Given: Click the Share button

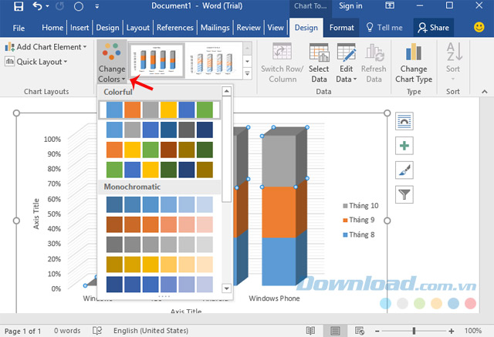Looking at the screenshot, I should point(433,28).
